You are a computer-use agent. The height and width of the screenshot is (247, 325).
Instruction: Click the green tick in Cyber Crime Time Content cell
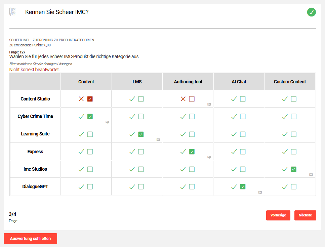81,117
